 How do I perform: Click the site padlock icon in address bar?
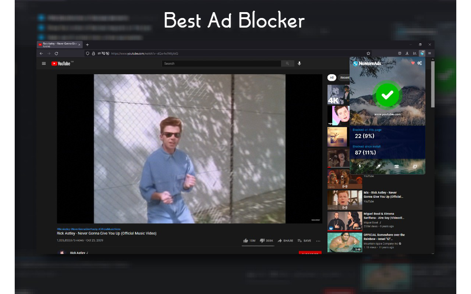[94, 53]
